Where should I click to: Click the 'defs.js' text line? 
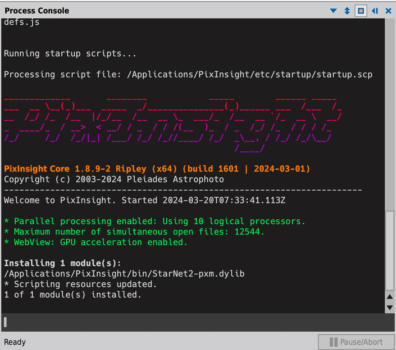point(21,23)
